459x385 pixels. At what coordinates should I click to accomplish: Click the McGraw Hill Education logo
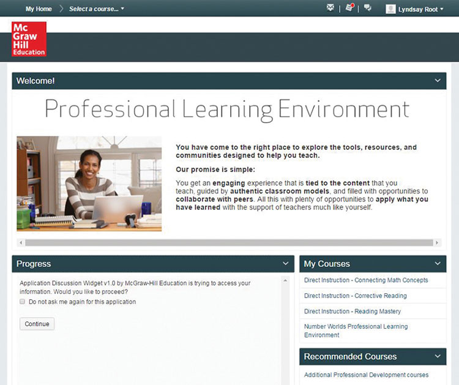pos(29,39)
